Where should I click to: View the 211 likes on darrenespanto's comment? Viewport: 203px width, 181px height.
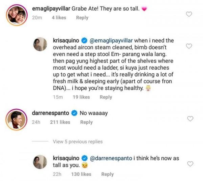click(x=60, y=122)
